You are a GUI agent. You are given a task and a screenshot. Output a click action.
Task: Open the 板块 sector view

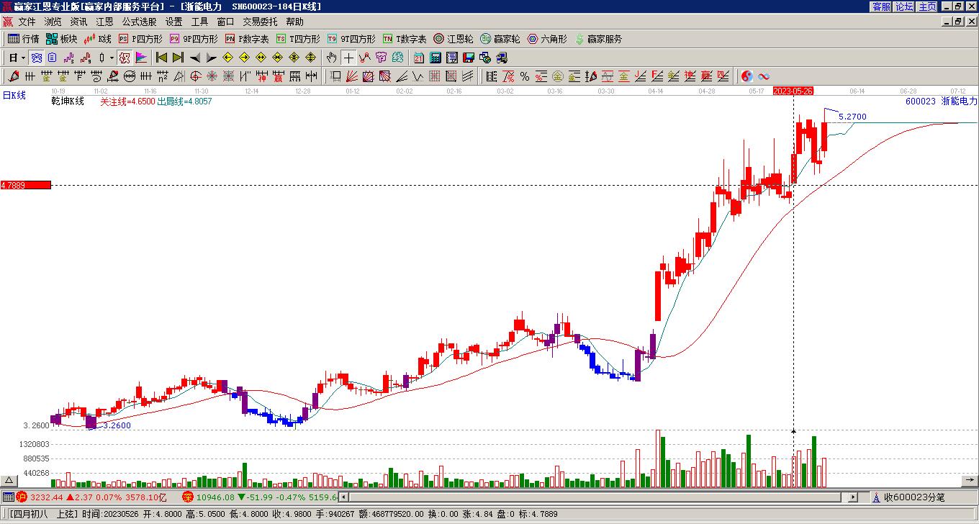point(62,39)
